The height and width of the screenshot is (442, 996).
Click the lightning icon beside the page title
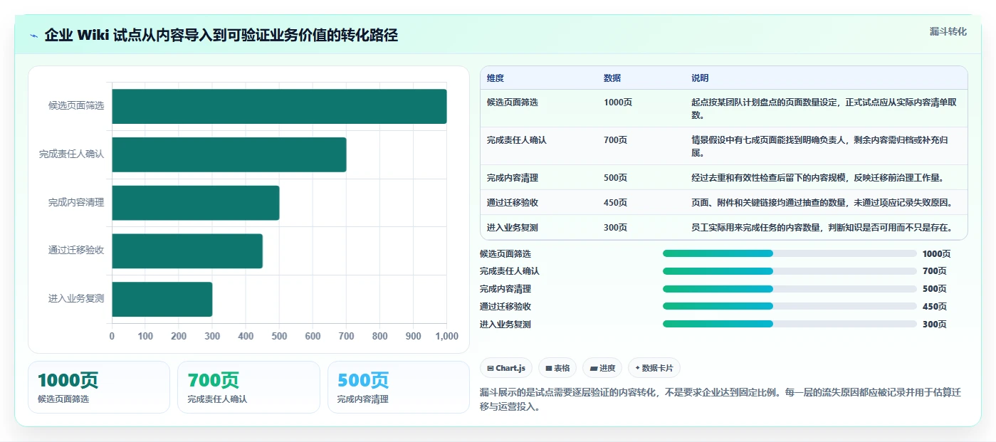coord(34,36)
